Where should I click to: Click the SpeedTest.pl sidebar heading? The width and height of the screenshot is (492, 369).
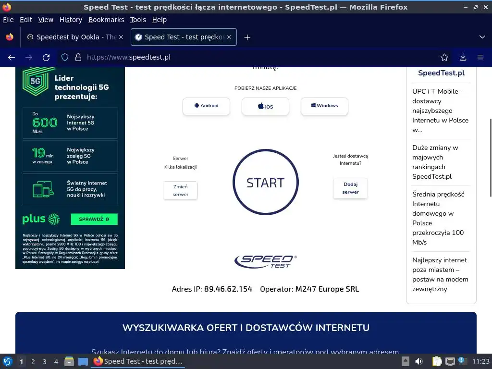click(x=441, y=73)
